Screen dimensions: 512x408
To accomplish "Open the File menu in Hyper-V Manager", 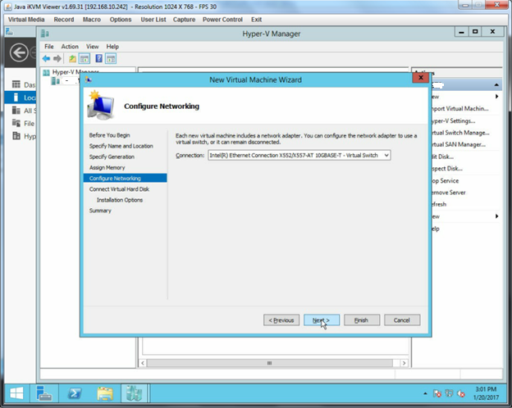I will coord(49,47).
